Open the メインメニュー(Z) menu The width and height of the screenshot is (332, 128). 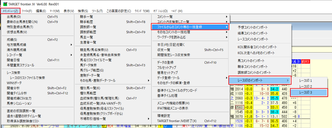10,11
